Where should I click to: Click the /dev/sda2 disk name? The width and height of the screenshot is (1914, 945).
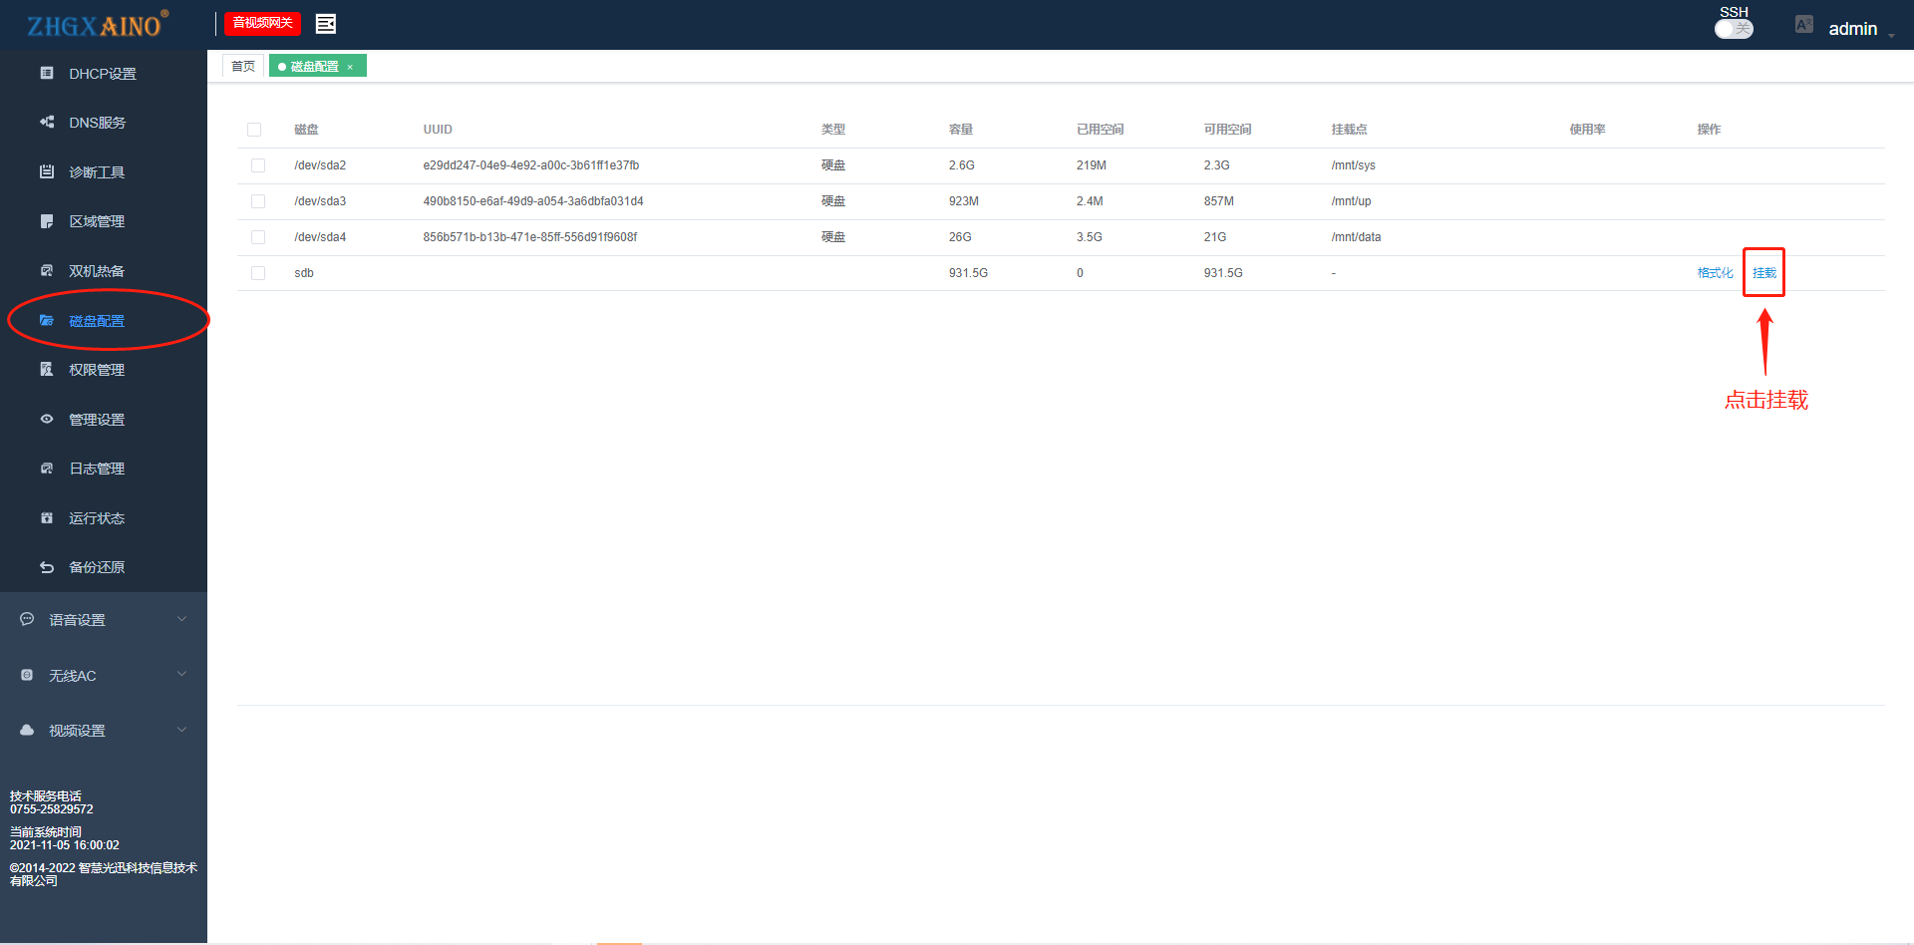tap(320, 165)
